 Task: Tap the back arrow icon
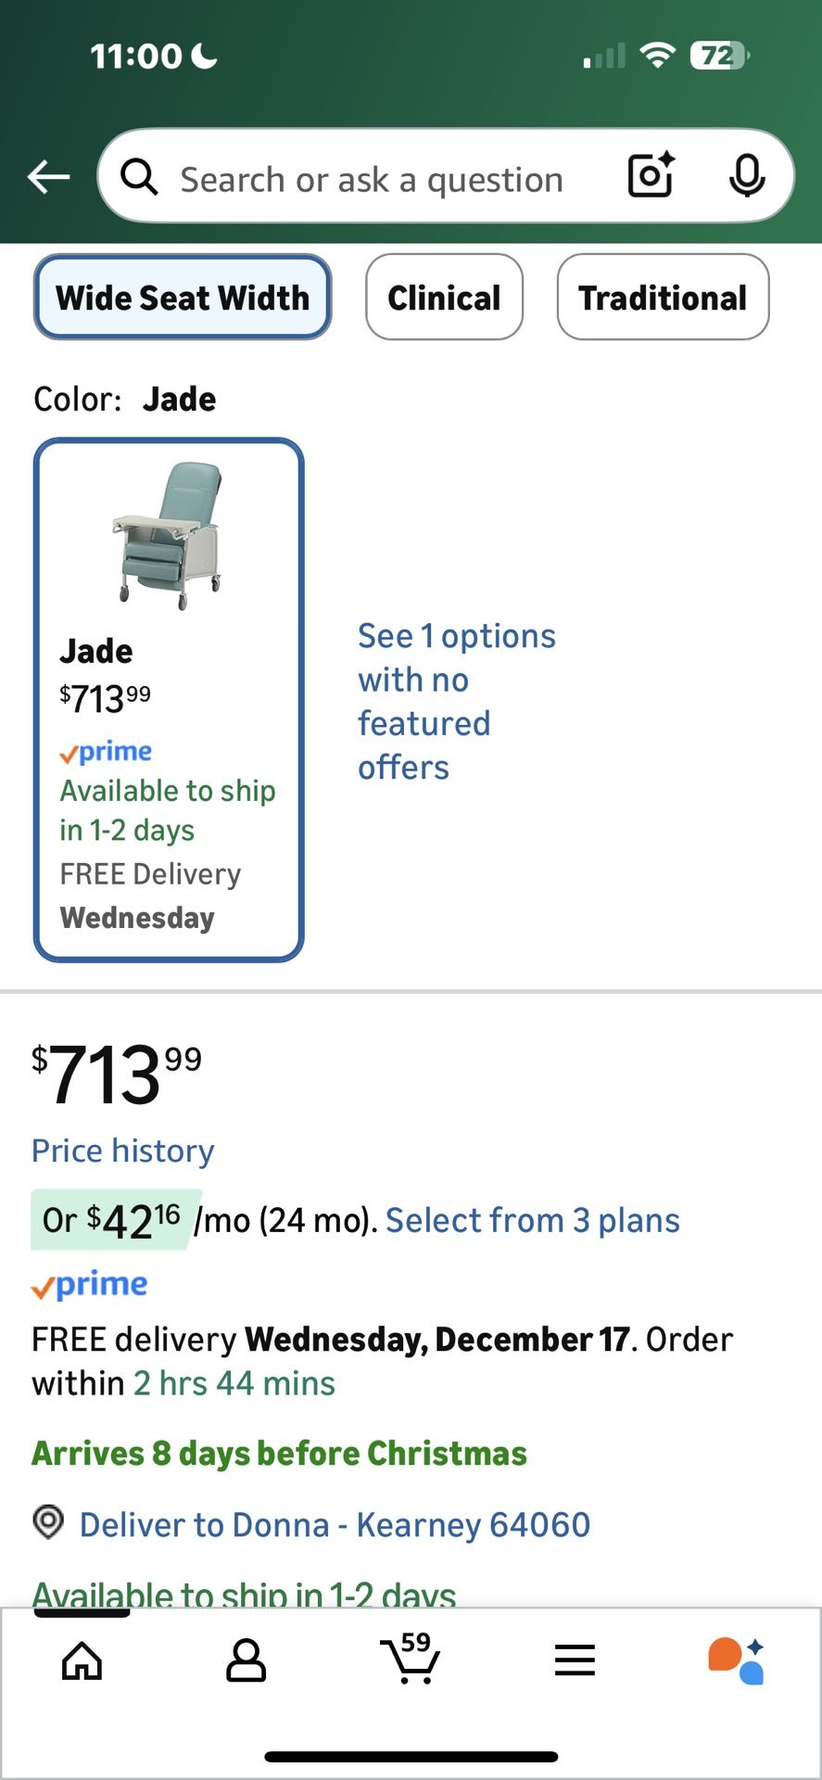point(49,176)
